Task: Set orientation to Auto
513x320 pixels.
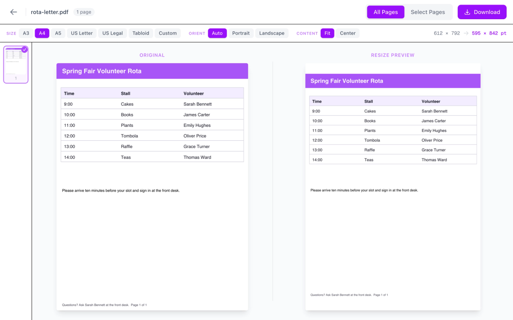Action: (x=217, y=33)
